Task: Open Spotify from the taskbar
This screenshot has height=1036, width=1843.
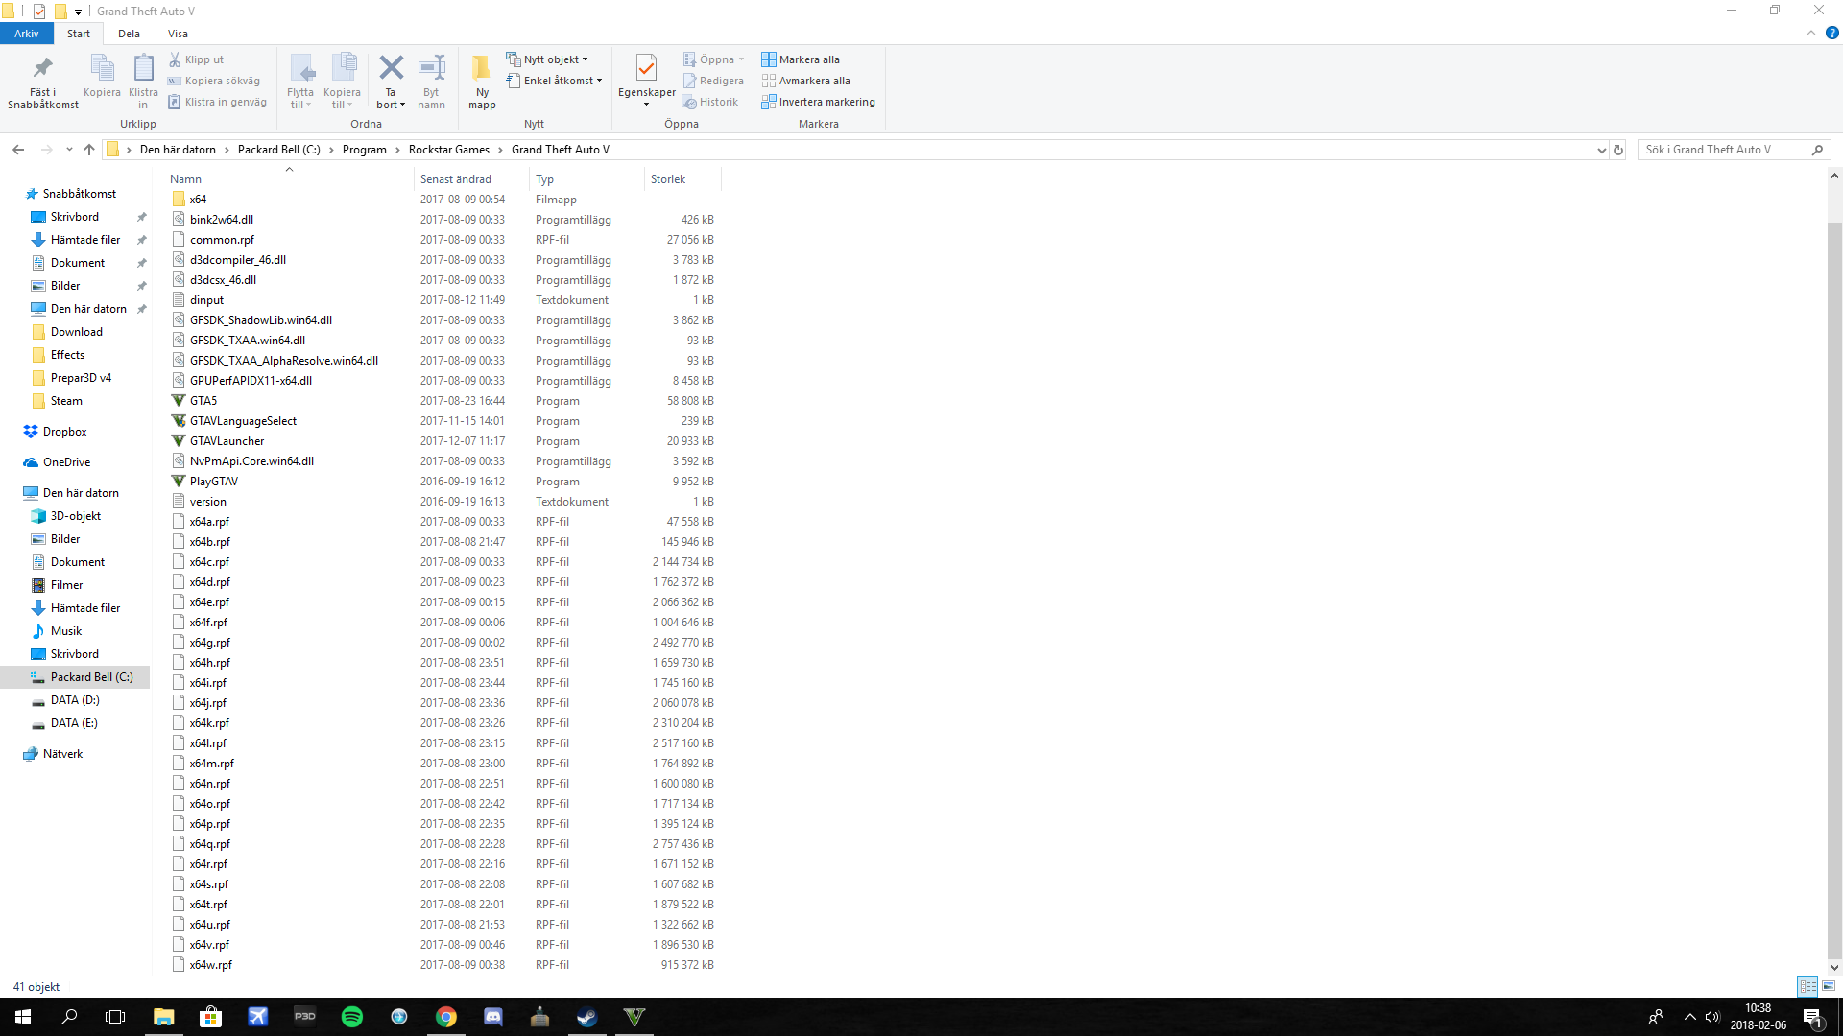Action: (x=352, y=1017)
